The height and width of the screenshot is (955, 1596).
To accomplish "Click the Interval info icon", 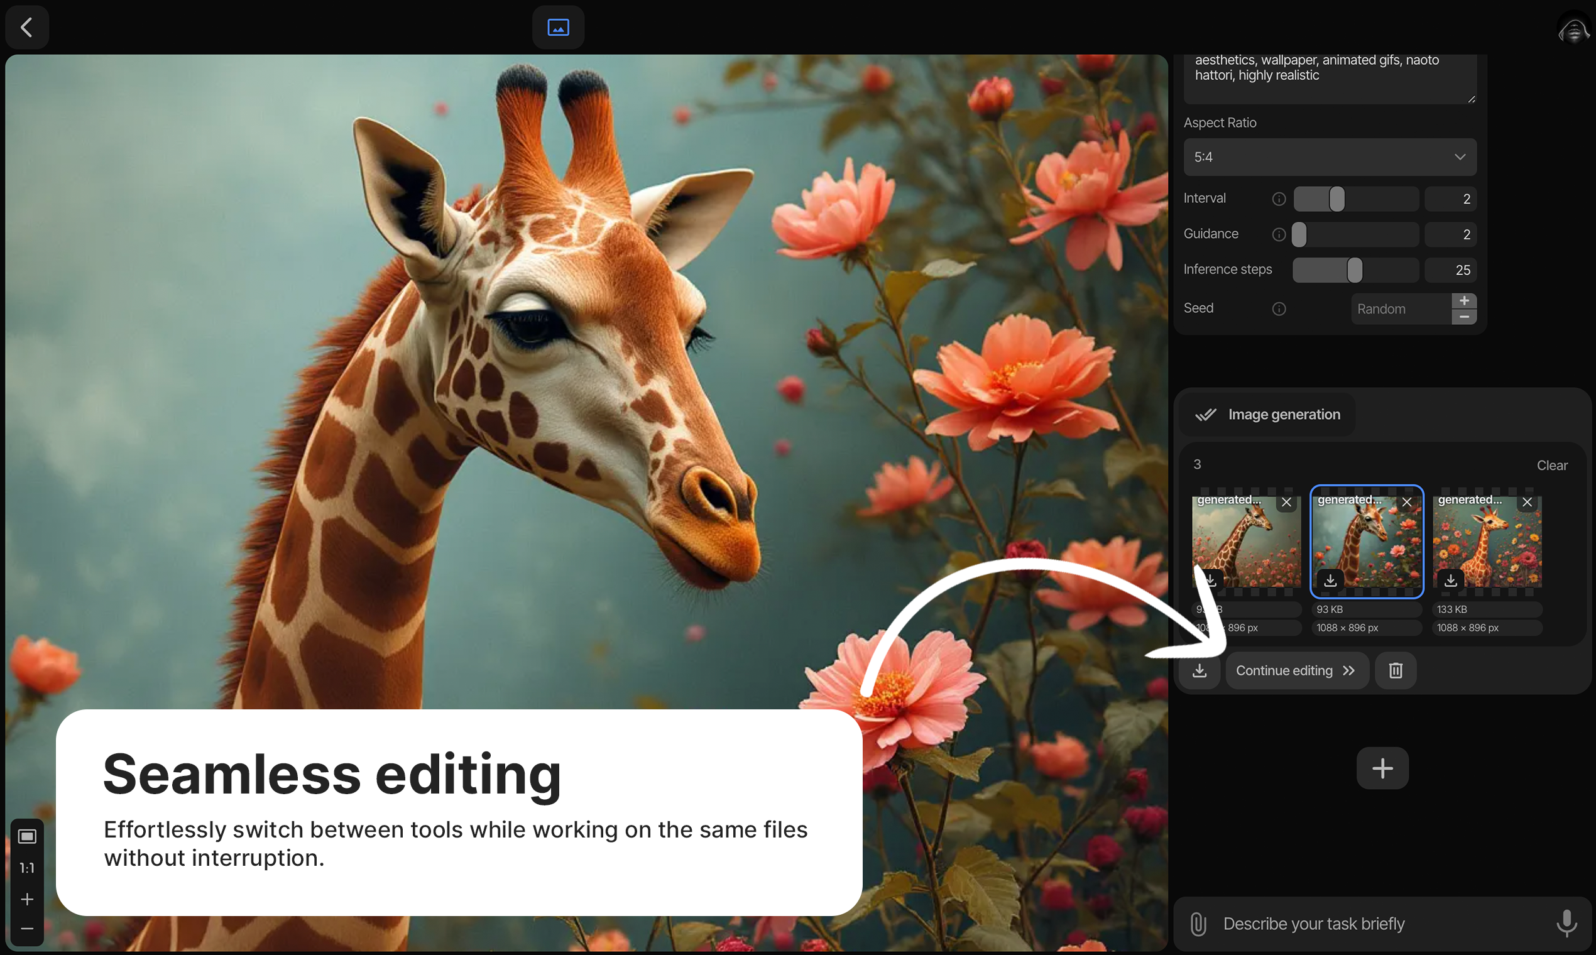I will pos(1279,199).
